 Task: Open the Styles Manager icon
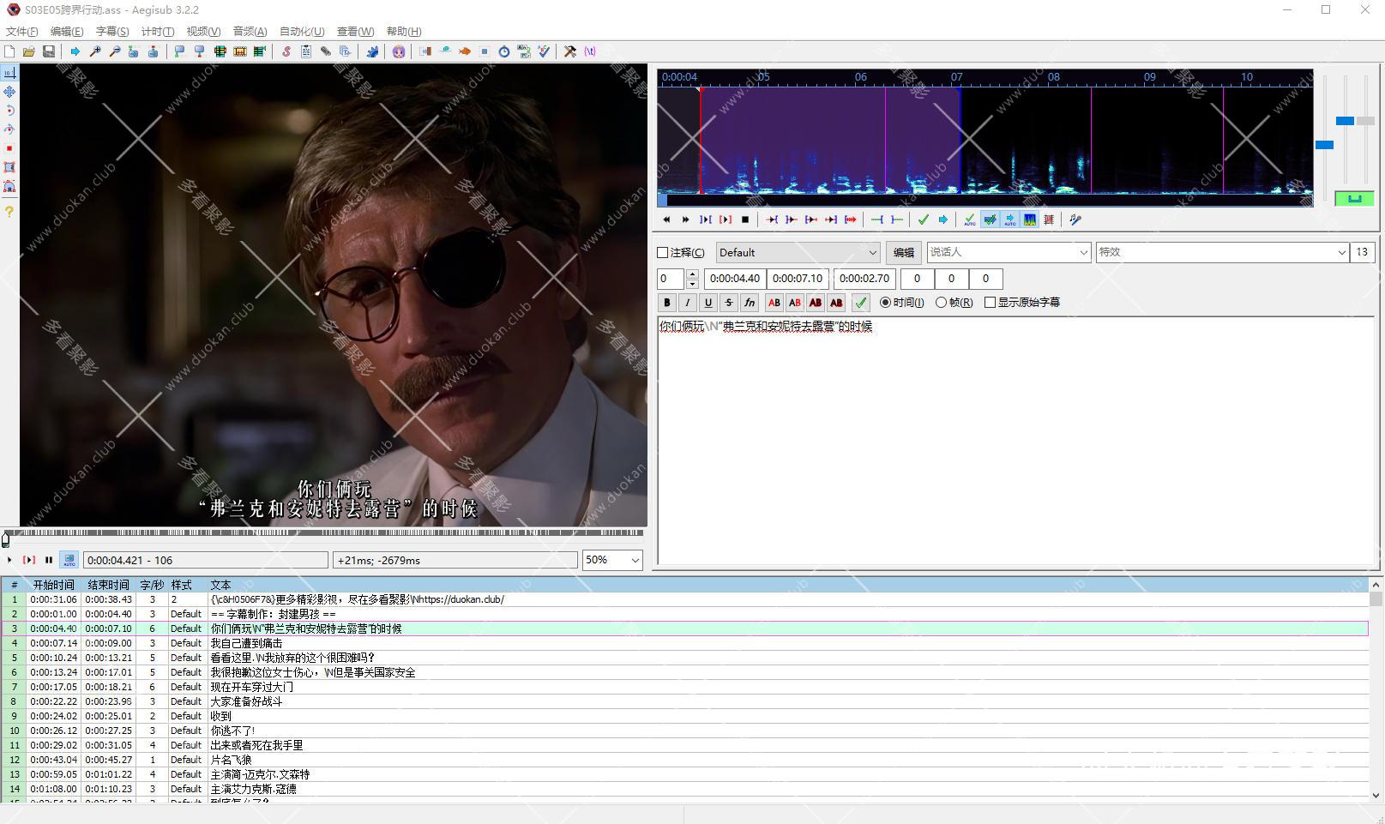pyautogui.click(x=286, y=51)
